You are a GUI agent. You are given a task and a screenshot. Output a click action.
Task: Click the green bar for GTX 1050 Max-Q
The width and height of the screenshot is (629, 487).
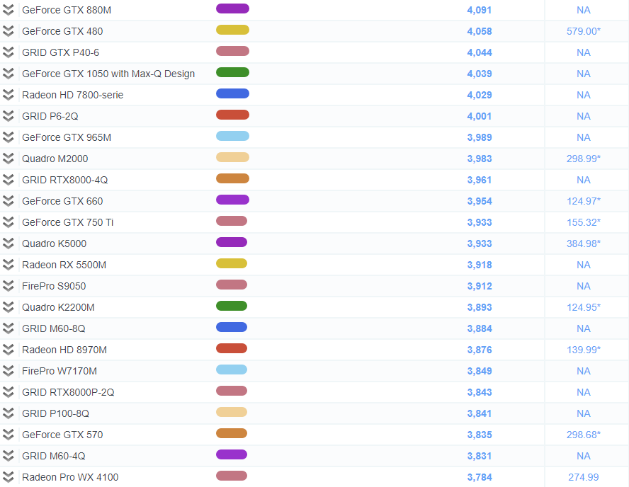point(232,72)
